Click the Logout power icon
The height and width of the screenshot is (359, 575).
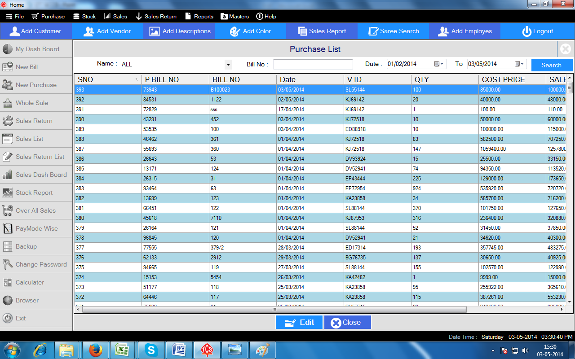pyautogui.click(x=526, y=31)
